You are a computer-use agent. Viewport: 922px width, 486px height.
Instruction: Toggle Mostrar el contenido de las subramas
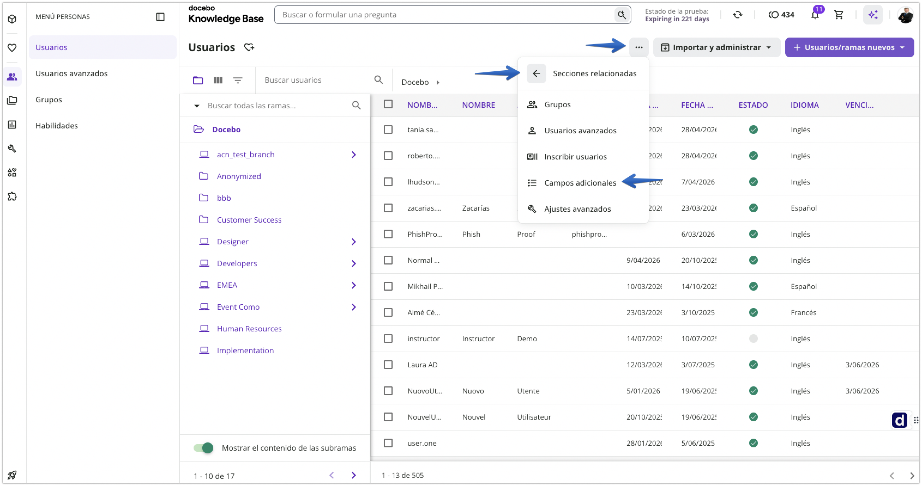point(203,448)
